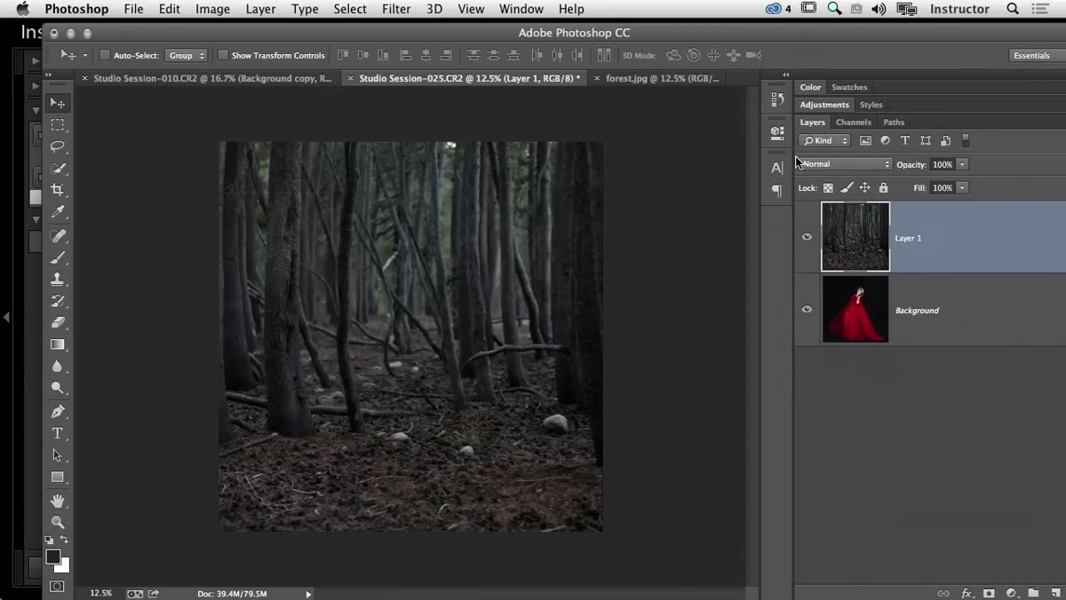The height and width of the screenshot is (600, 1066).
Task: Click the Add layer style fx icon
Action: [x=966, y=593]
